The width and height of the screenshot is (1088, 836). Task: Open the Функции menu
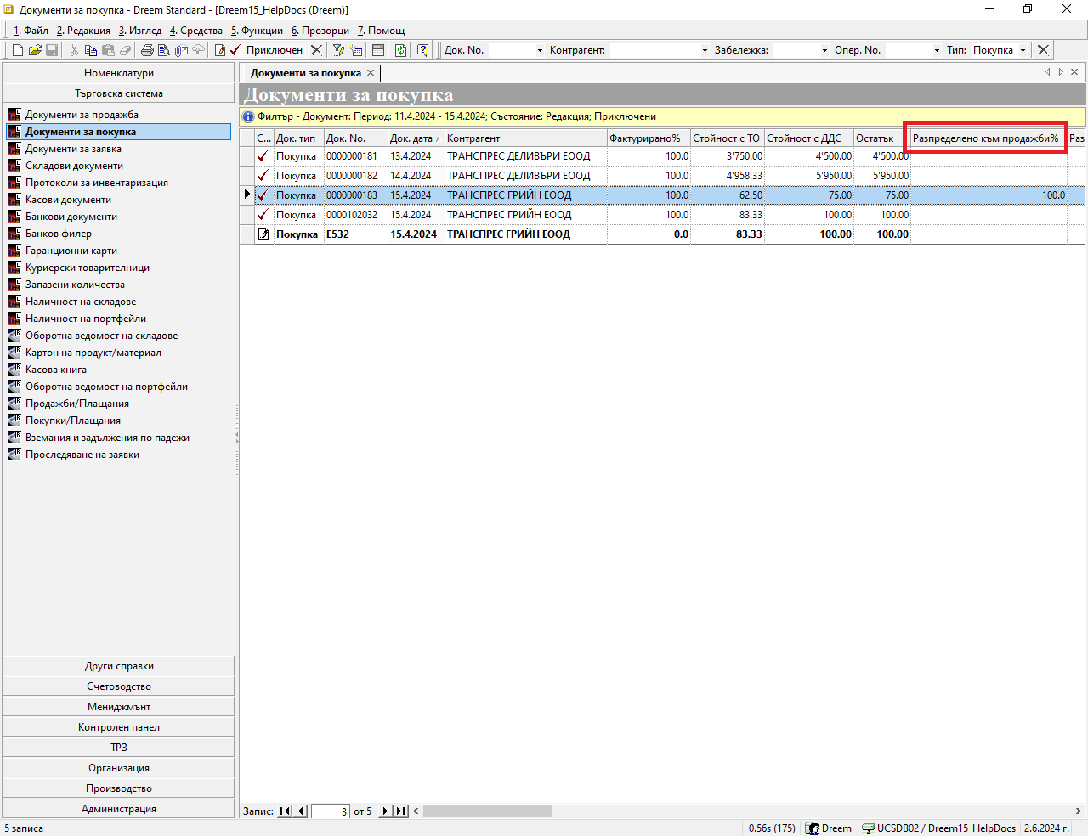click(x=257, y=31)
